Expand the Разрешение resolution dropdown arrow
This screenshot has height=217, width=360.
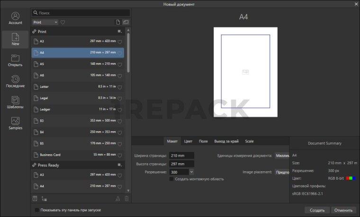191,172
